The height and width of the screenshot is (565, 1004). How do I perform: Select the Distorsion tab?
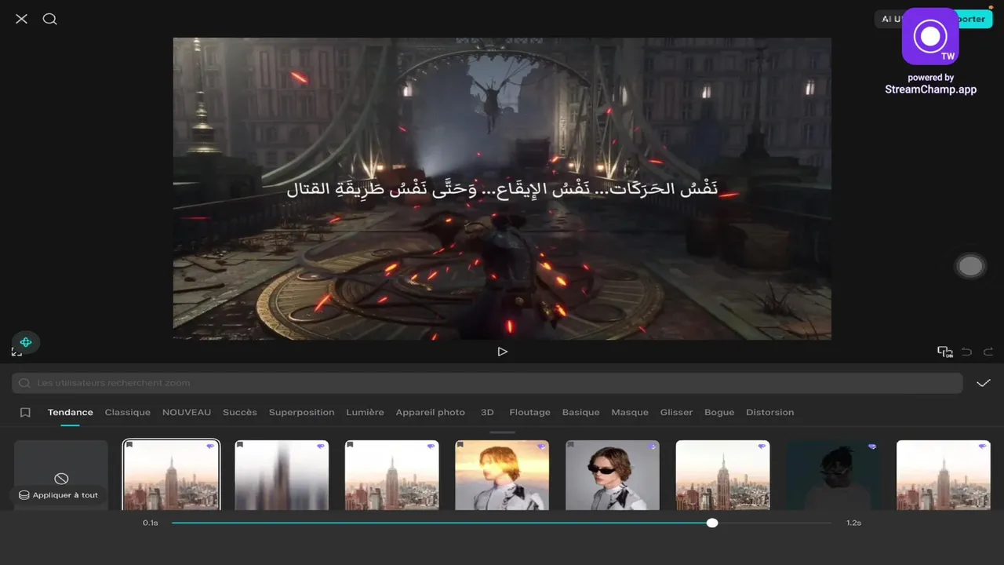[770, 412]
